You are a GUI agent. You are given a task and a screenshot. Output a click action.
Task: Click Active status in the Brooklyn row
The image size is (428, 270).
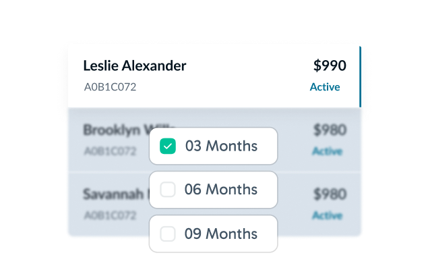point(328,151)
